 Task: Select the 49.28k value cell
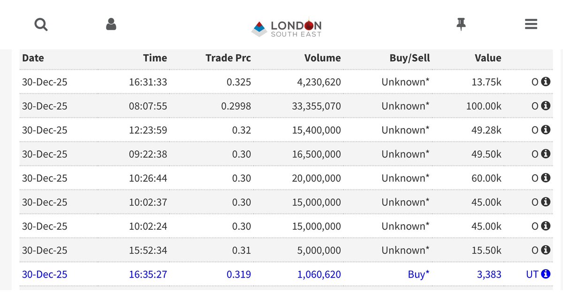pos(487,130)
